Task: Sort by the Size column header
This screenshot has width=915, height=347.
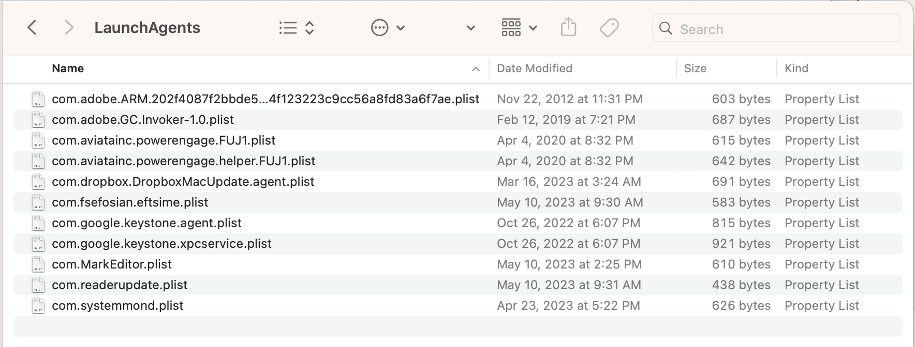Action: (695, 69)
